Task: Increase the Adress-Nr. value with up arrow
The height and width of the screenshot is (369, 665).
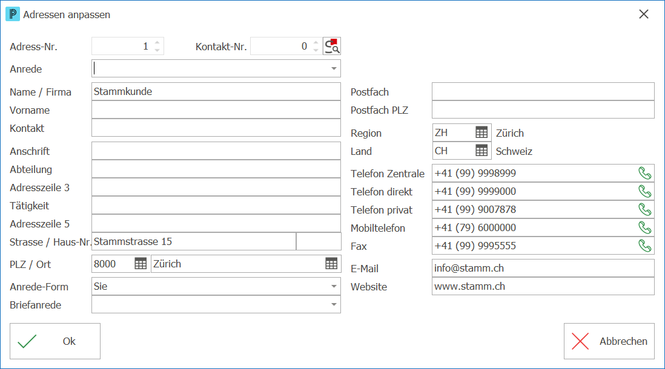Action: (x=157, y=42)
